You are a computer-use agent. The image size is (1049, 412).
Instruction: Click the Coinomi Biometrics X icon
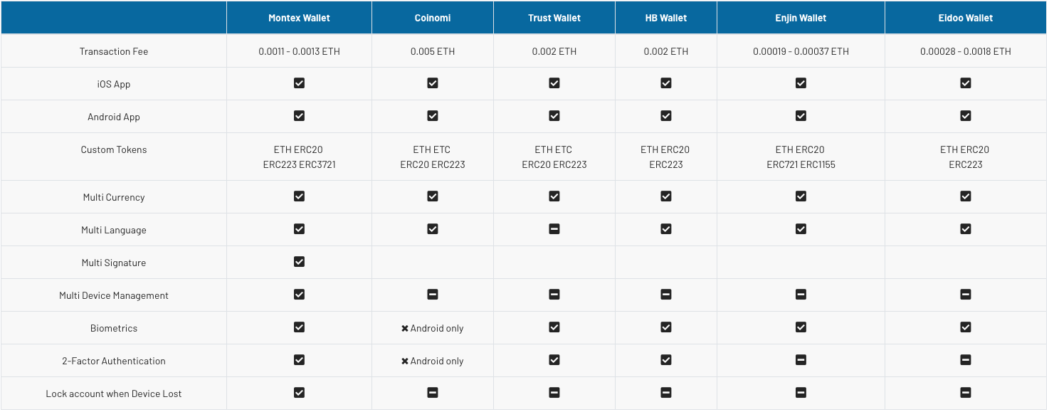point(405,329)
